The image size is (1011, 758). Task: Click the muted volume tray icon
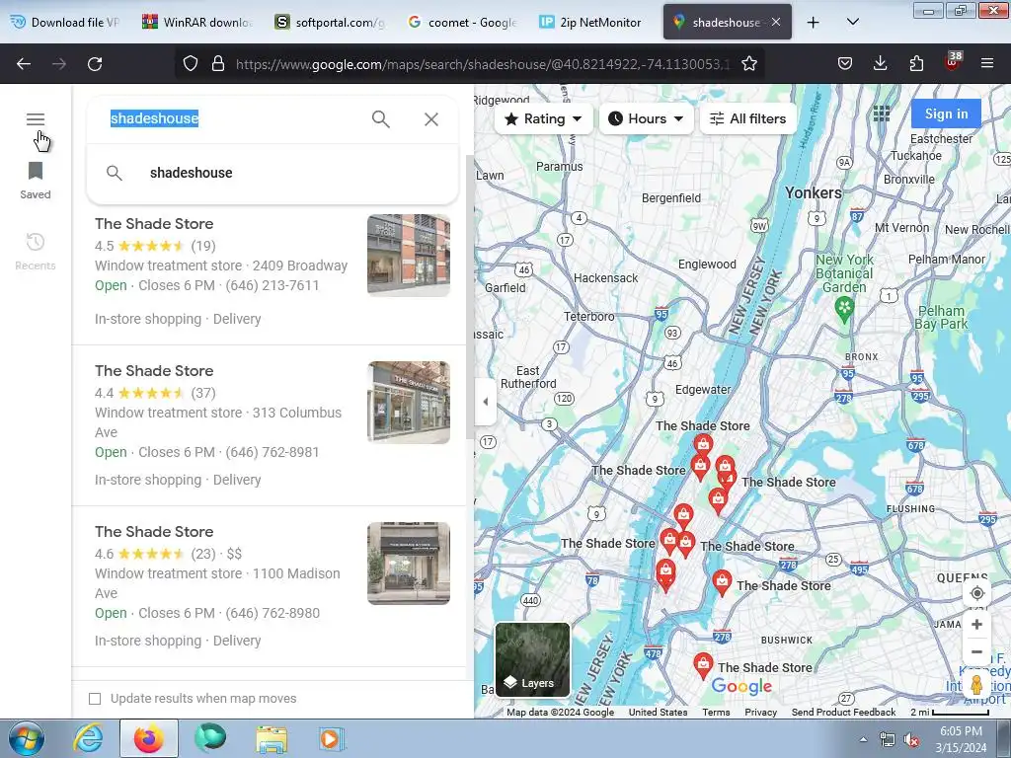click(x=911, y=739)
